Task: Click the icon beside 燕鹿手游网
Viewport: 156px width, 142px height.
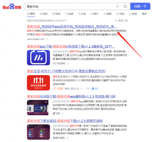Action: point(67,138)
